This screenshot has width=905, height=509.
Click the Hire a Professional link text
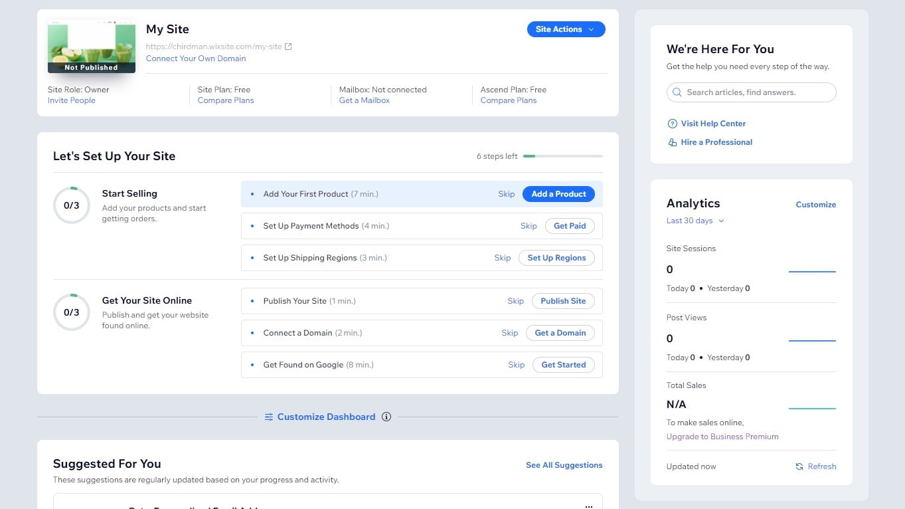716,142
